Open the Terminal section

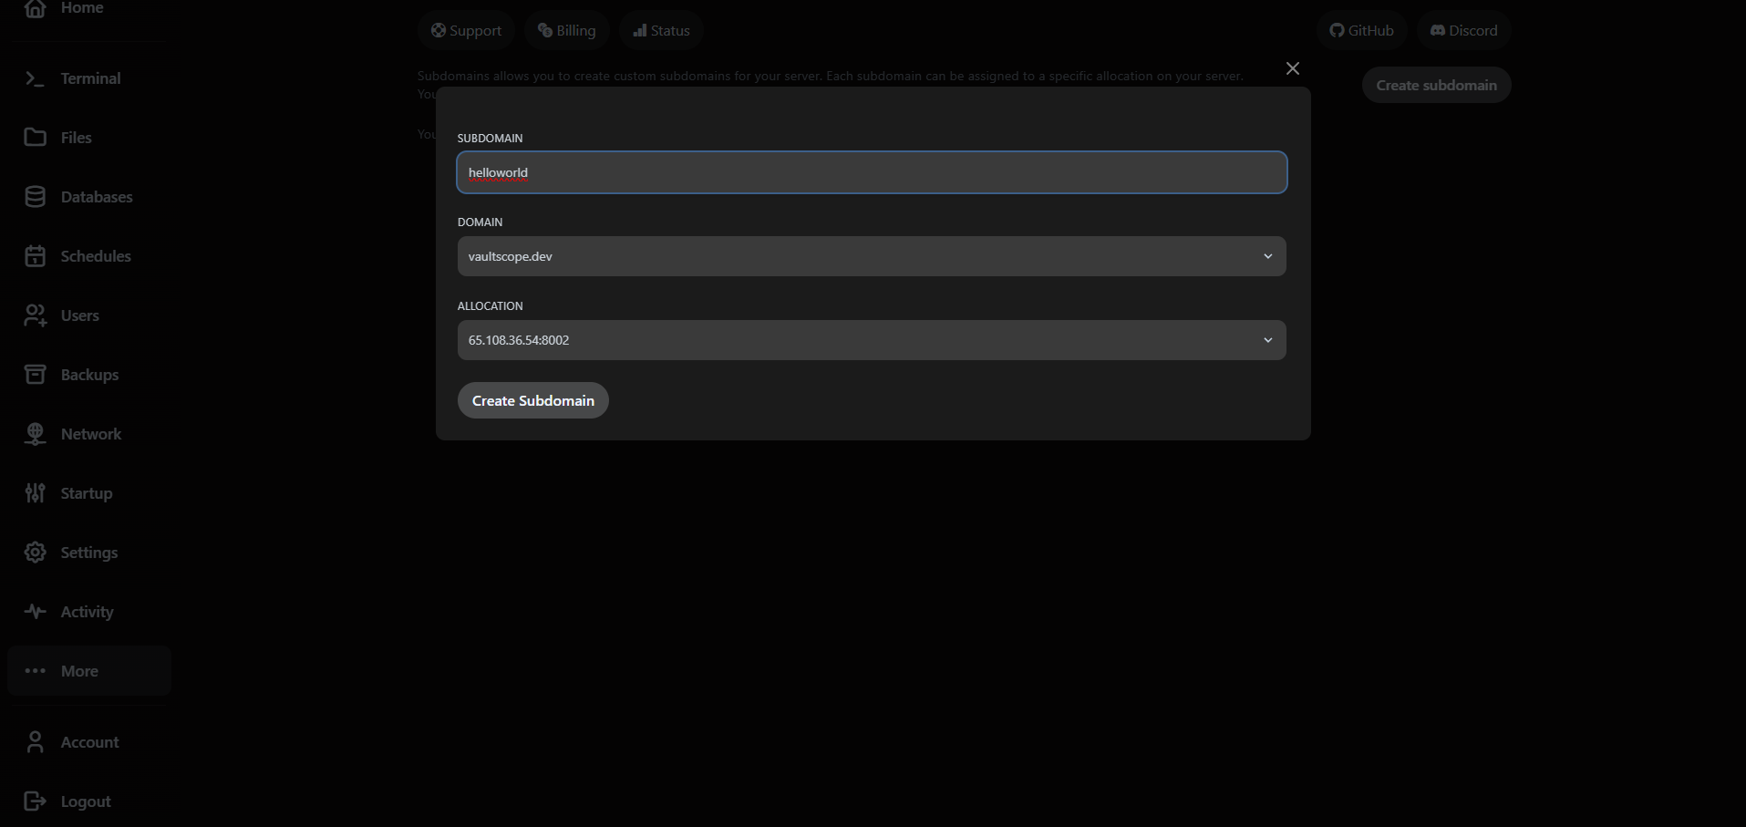[x=90, y=78]
